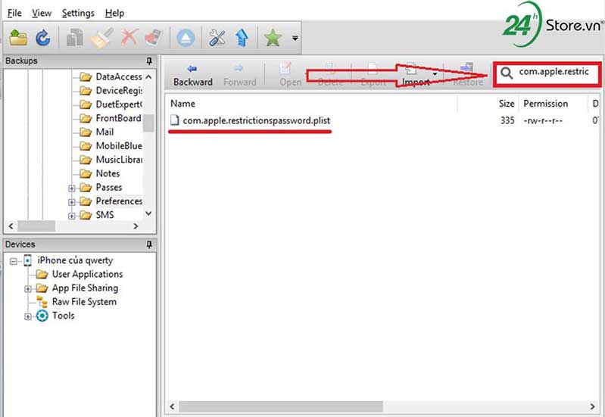Collapse the iPhone của qwerty device node
This screenshot has width=605, height=417.
14,262
